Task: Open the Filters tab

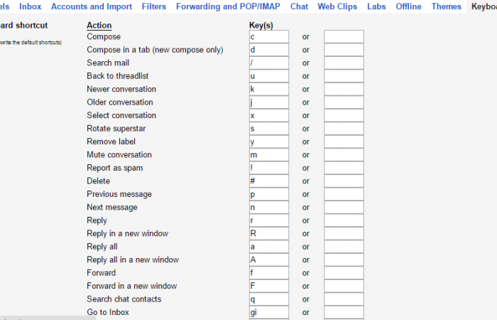Action: pyautogui.click(x=153, y=6)
